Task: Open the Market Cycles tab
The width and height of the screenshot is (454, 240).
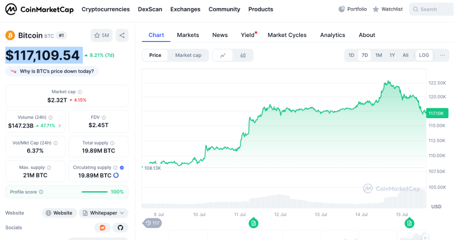Action: pos(287,35)
